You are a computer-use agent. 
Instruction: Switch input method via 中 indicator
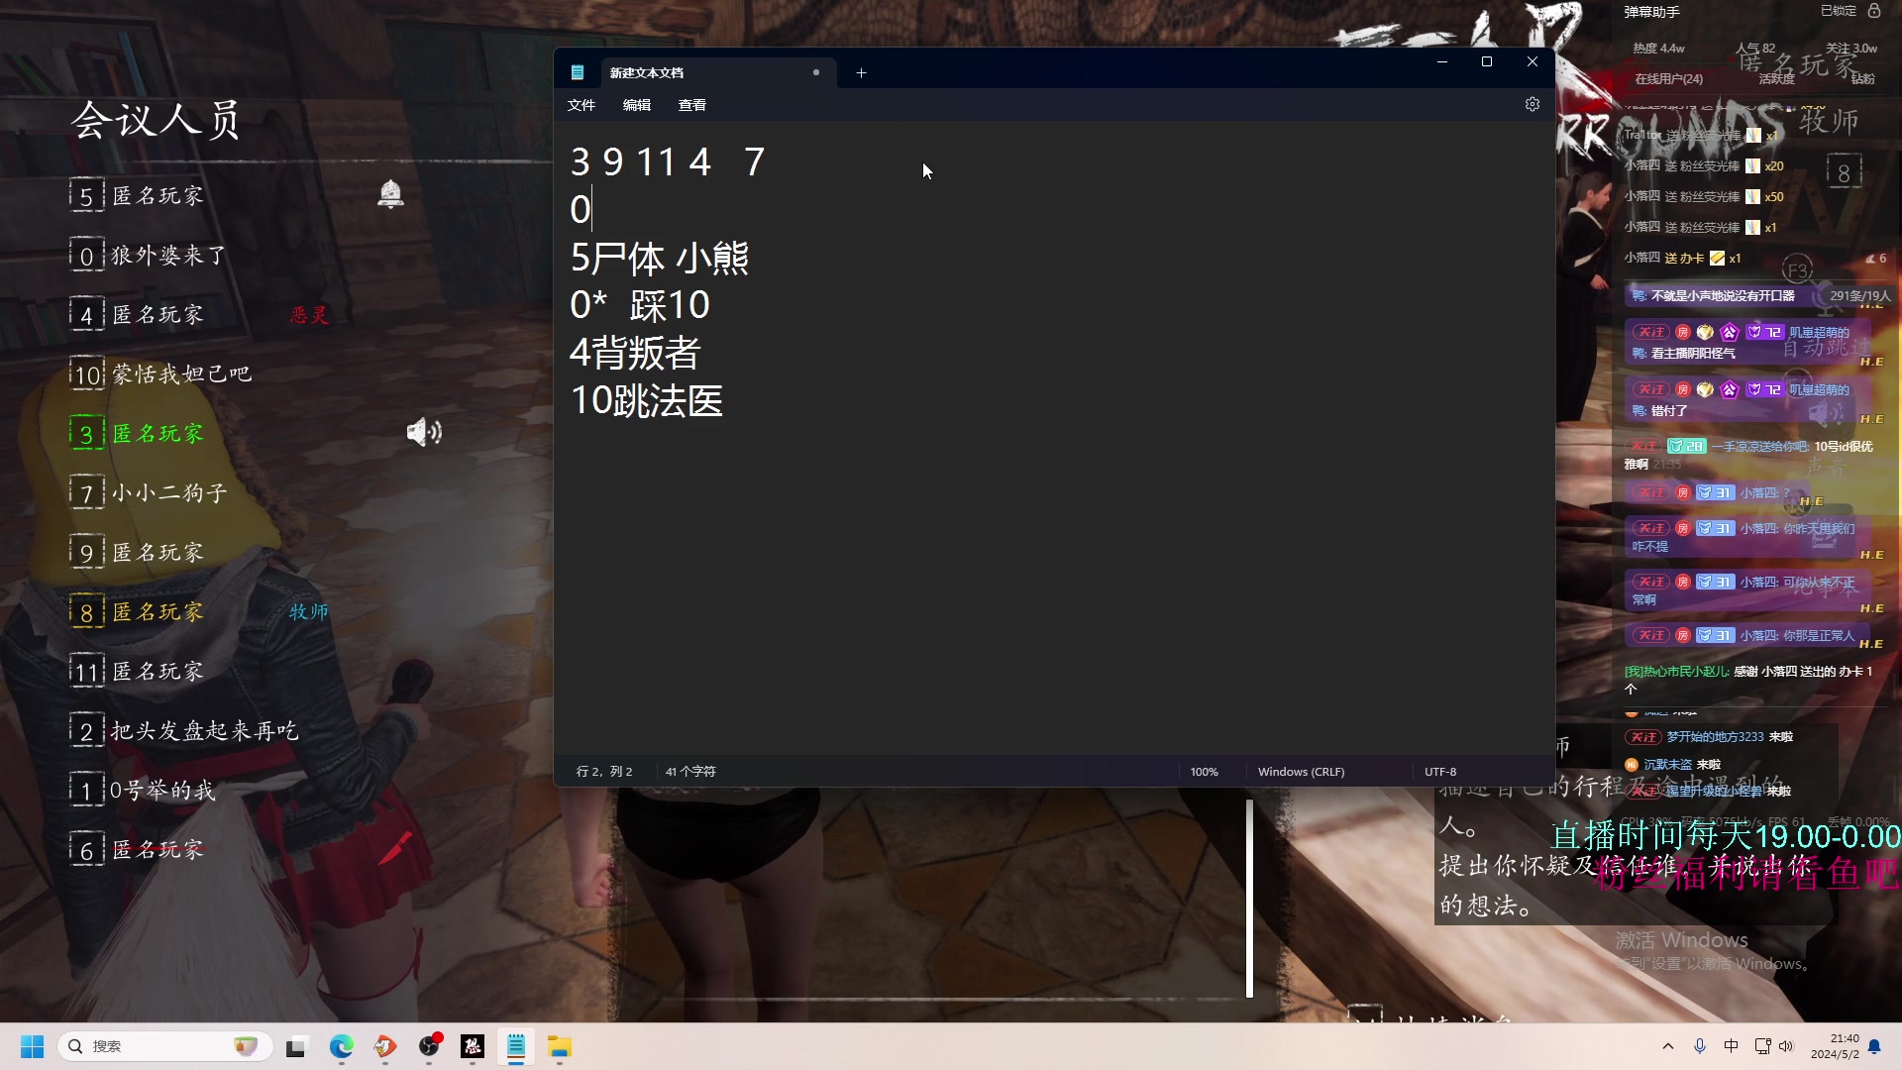pos(1731,1046)
